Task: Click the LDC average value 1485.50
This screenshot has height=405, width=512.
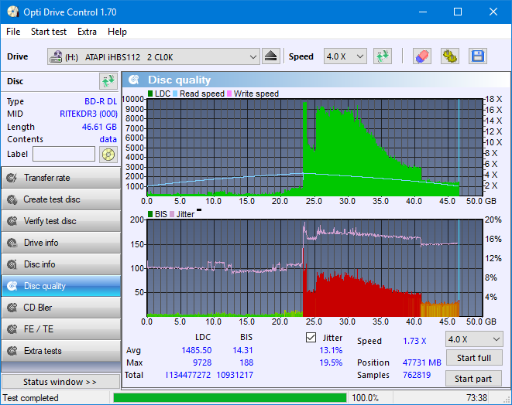Action: coord(197,350)
